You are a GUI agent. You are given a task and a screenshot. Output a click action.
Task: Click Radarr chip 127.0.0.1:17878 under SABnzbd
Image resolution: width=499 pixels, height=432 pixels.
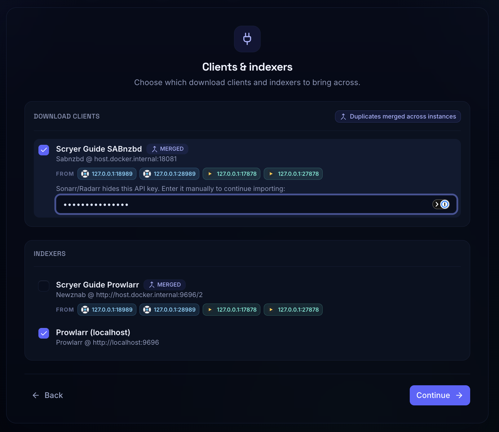point(232,174)
